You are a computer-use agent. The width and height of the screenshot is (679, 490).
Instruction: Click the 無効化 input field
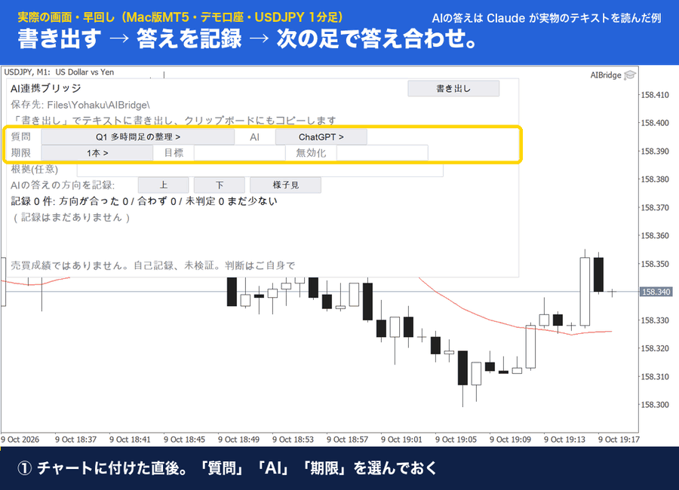coord(383,153)
